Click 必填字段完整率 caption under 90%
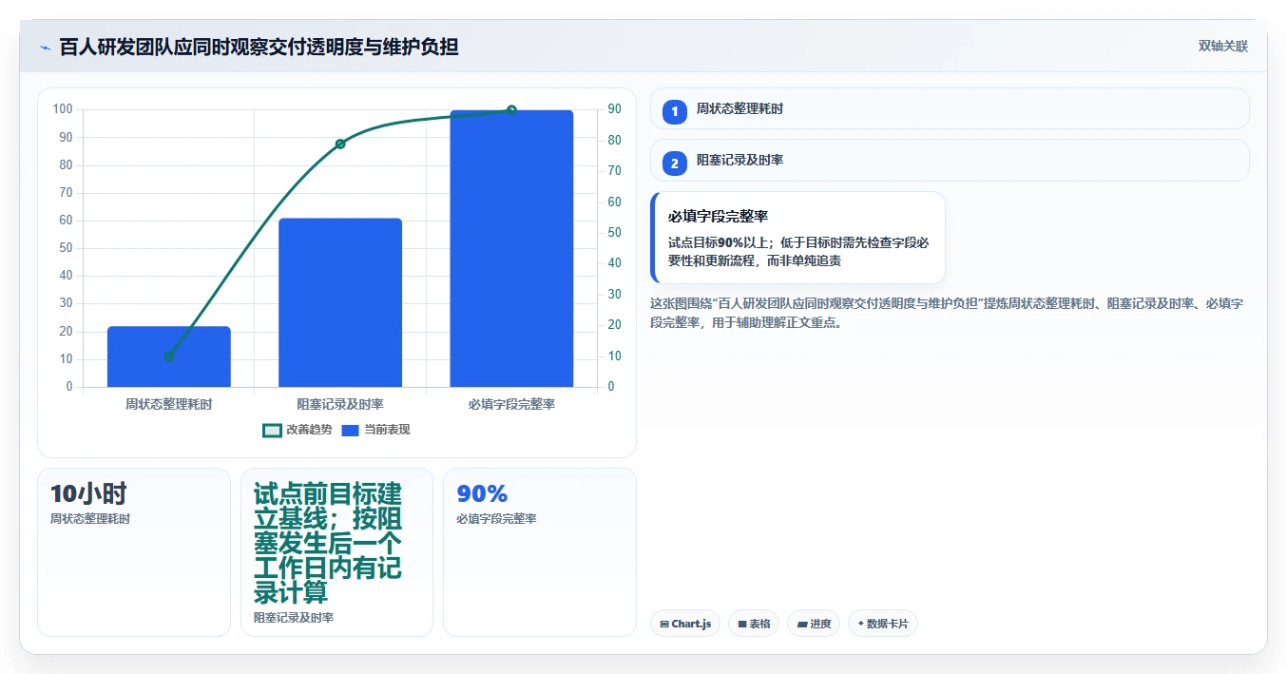Screen dimensions: 1287x674 click(496, 519)
